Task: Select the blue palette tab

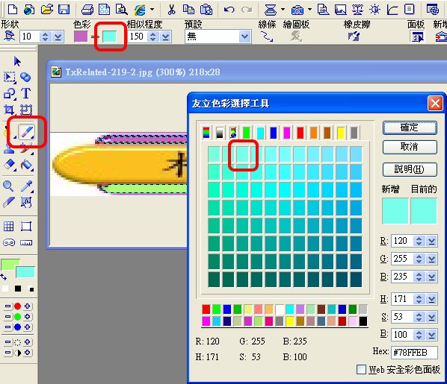Action: point(274,133)
